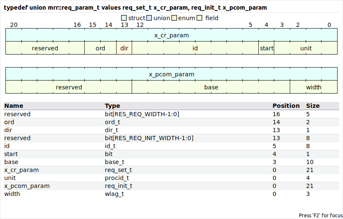The image size is (343, 219).
Task: Click the field legend color swatch
Action: click(x=200, y=18)
